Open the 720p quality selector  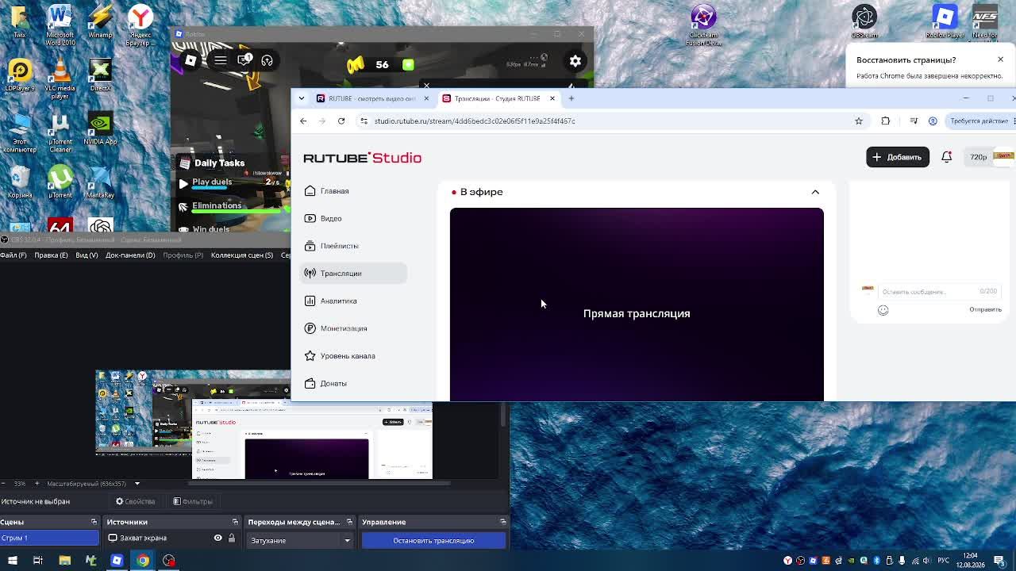pos(978,157)
